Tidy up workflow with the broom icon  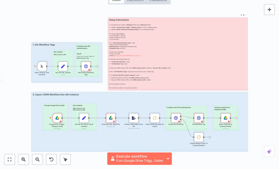pos(65,159)
